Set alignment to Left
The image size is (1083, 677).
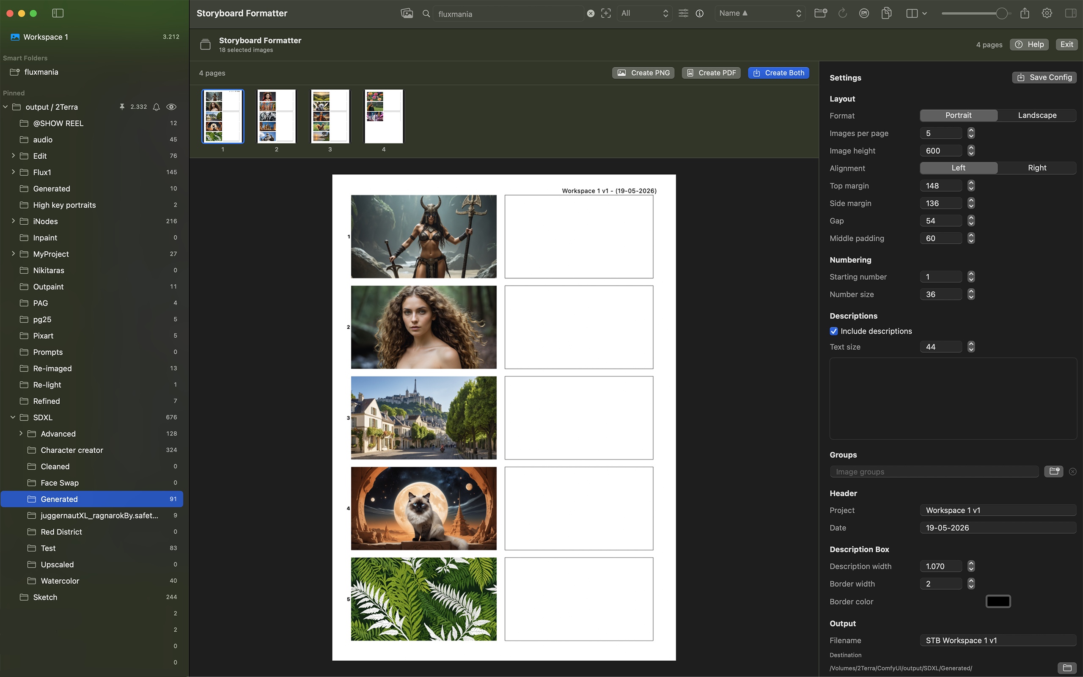coord(958,168)
